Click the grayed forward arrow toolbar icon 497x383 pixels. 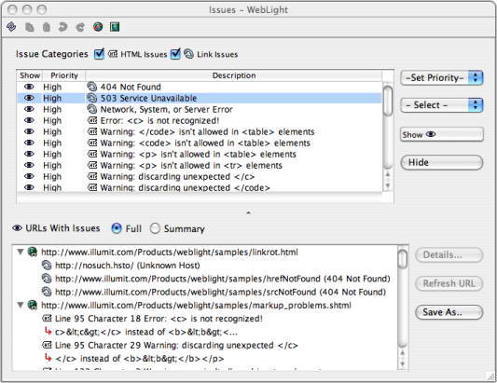[x=80, y=27]
